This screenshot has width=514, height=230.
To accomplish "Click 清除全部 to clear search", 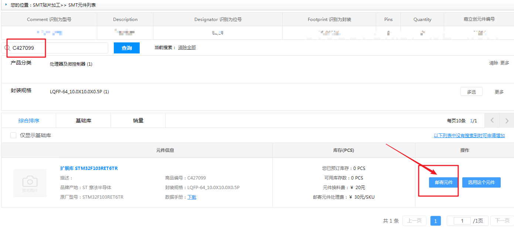I will (187, 48).
